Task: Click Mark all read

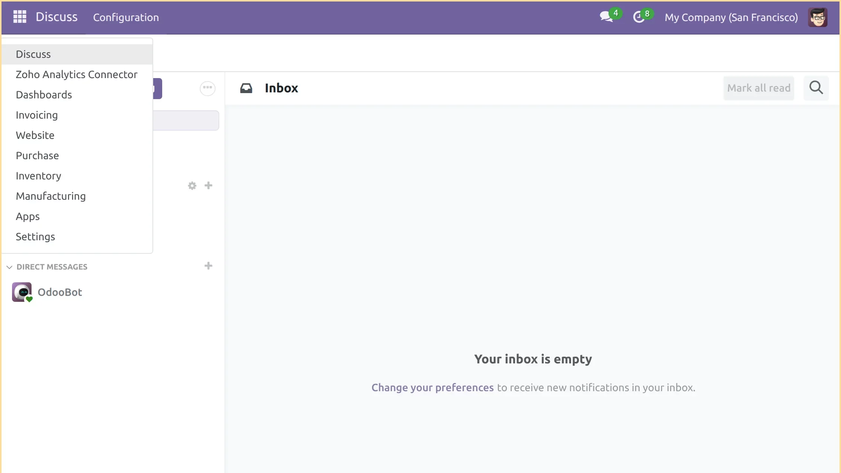Action: tap(758, 88)
